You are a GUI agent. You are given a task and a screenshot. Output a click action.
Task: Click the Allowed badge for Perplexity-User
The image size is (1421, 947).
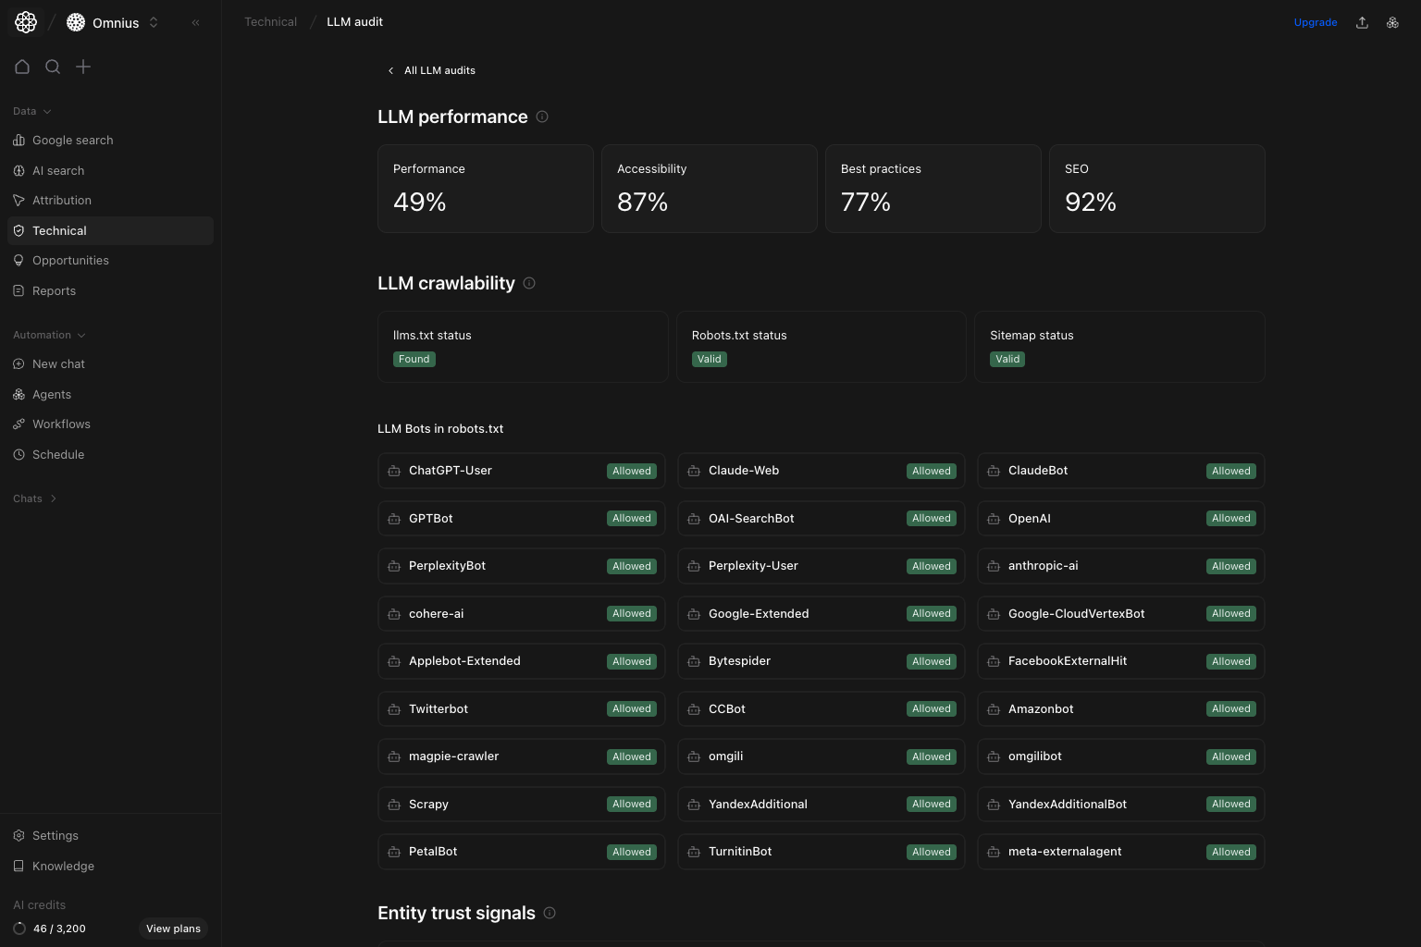(x=932, y=566)
